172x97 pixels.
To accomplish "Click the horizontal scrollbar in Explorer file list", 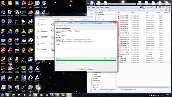I will click(143, 87).
